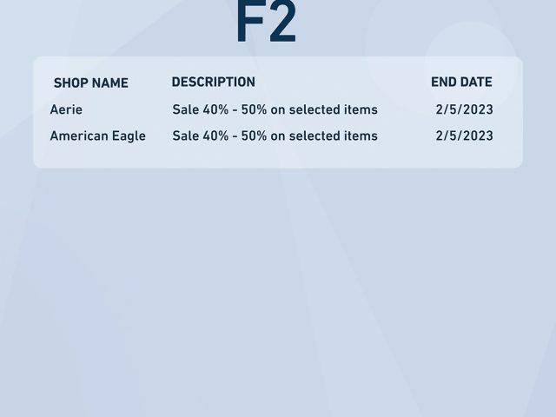Click blank card space beneath American Eagle row
The height and width of the screenshot is (417, 556).
278,156
